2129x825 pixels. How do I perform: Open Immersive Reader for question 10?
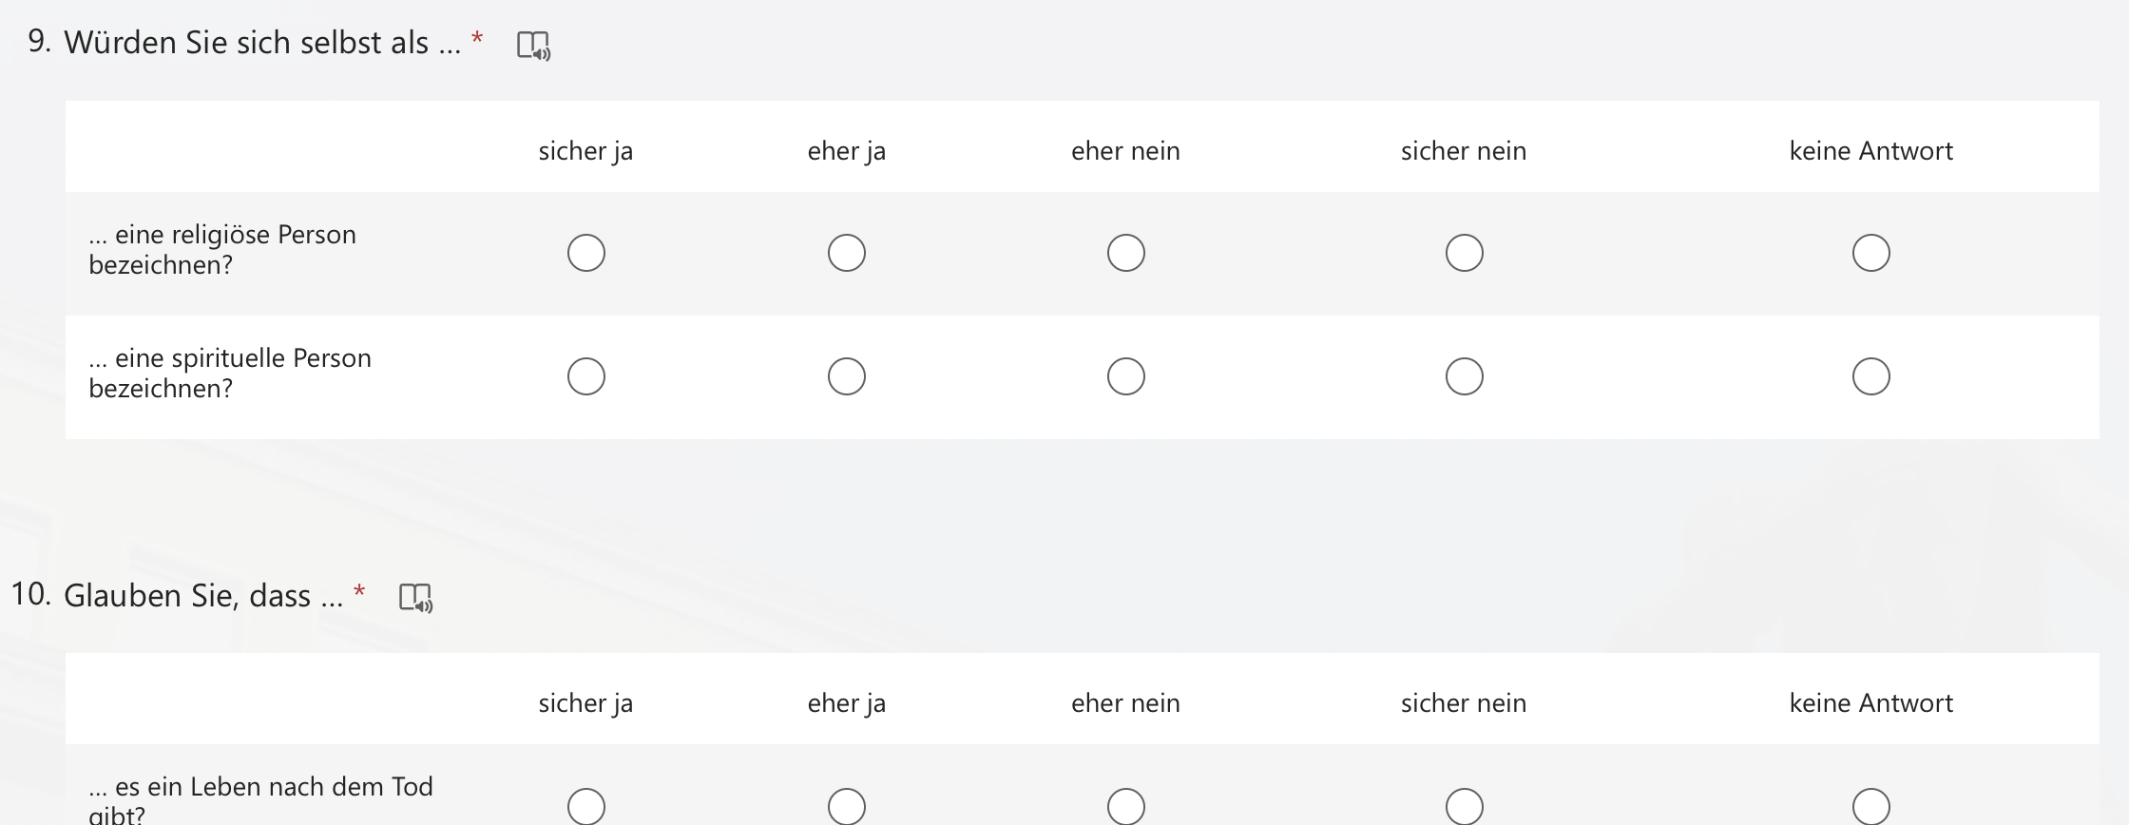(x=415, y=598)
